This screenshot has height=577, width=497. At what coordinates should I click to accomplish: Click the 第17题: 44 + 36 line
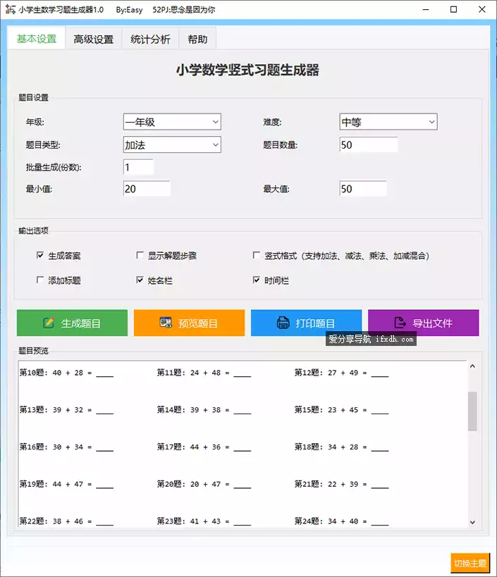tap(204, 447)
